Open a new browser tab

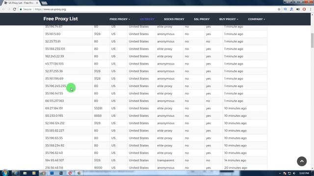44,3
